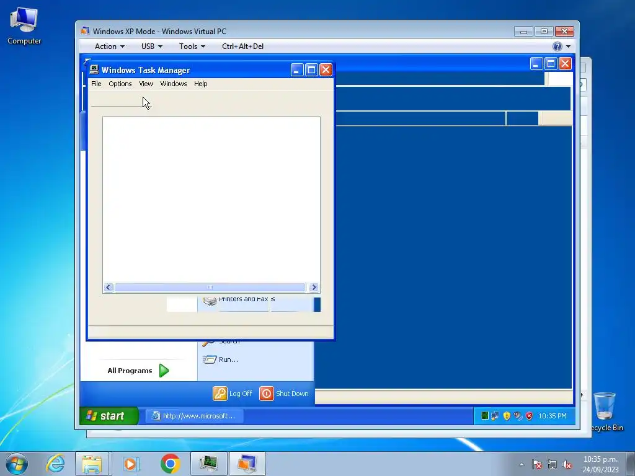635x476 pixels.
Task: Click the XP start button
Action: coord(109,416)
